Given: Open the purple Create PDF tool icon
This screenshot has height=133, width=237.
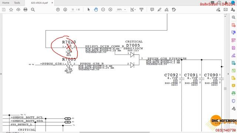Looking at the screenshot, I should [234, 48].
